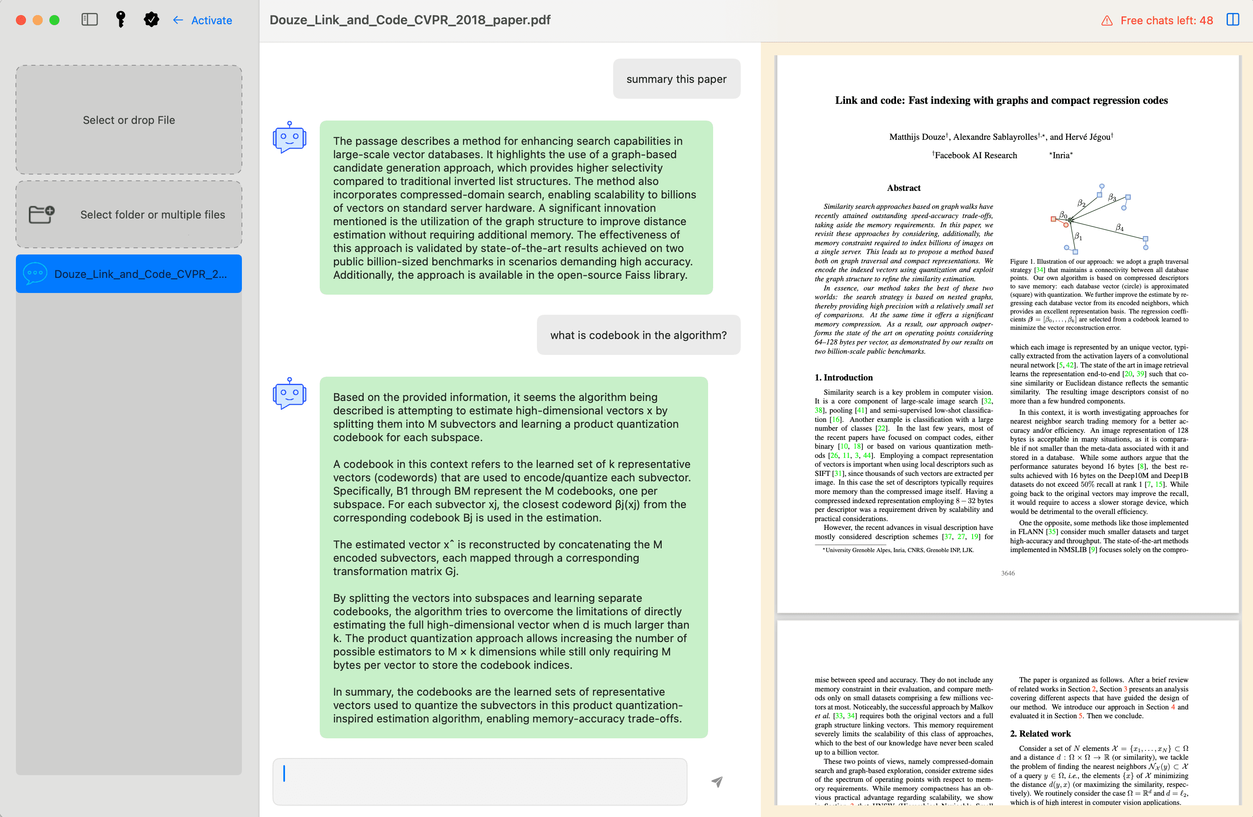The image size is (1253, 817).
Task: Click the University Grenoble Alpes footnote
Action: (x=898, y=550)
